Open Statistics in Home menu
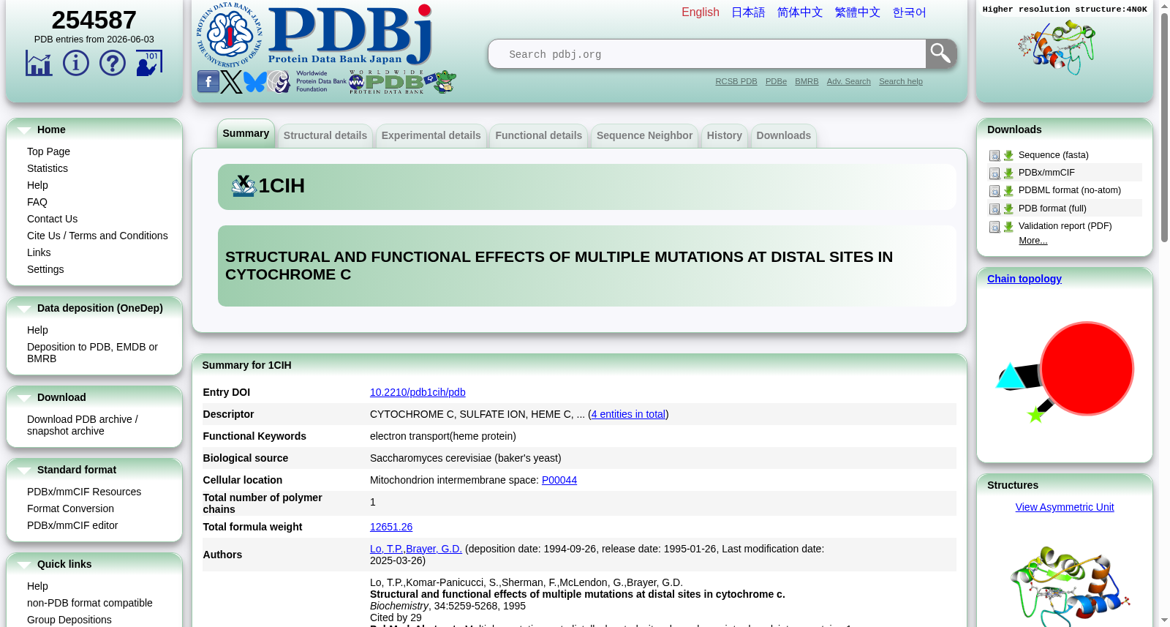This screenshot has width=1170, height=627. click(48, 168)
